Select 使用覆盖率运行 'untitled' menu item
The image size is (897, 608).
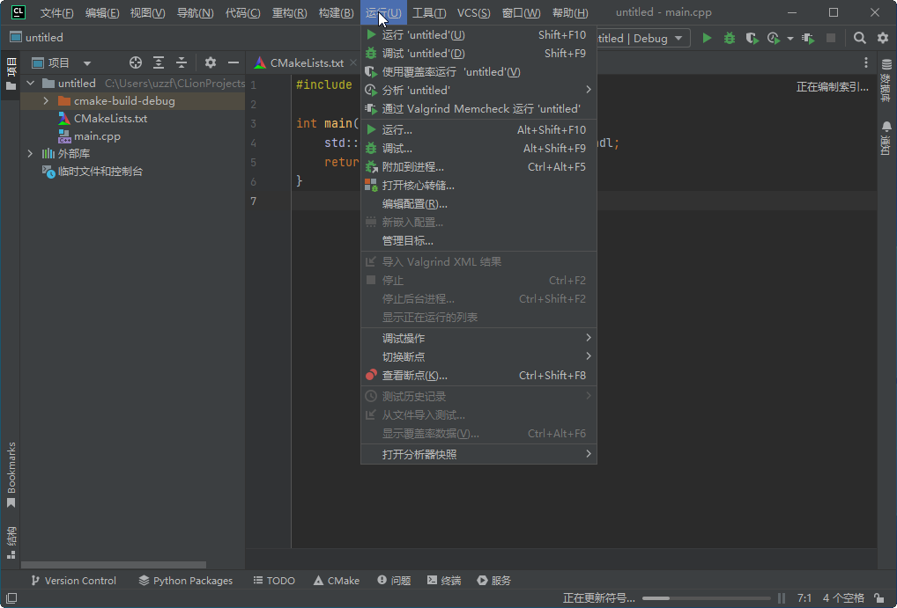coord(478,72)
